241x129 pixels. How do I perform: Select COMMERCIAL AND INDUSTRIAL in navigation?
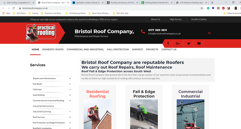85,49
